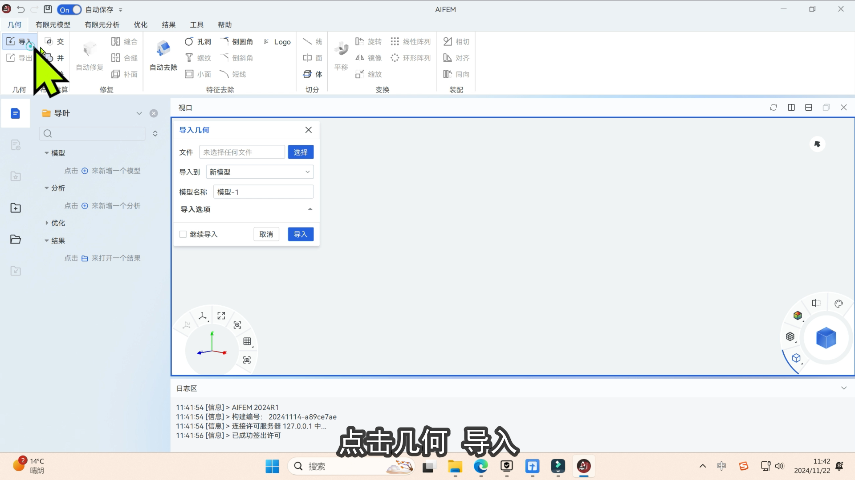Open the 结果 ribbon tab
This screenshot has width=855, height=480.
(168, 25)
